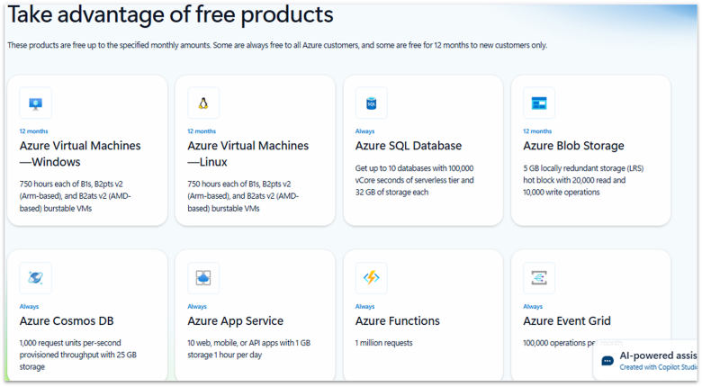Viewport: 702px width, 387px height.
Task: Click the Azure App Service icon
Action: tap(203, 278)
